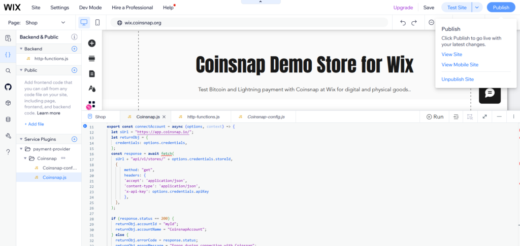
Task: Switch to the http-functions.js tab
Action: click(203, 117)
